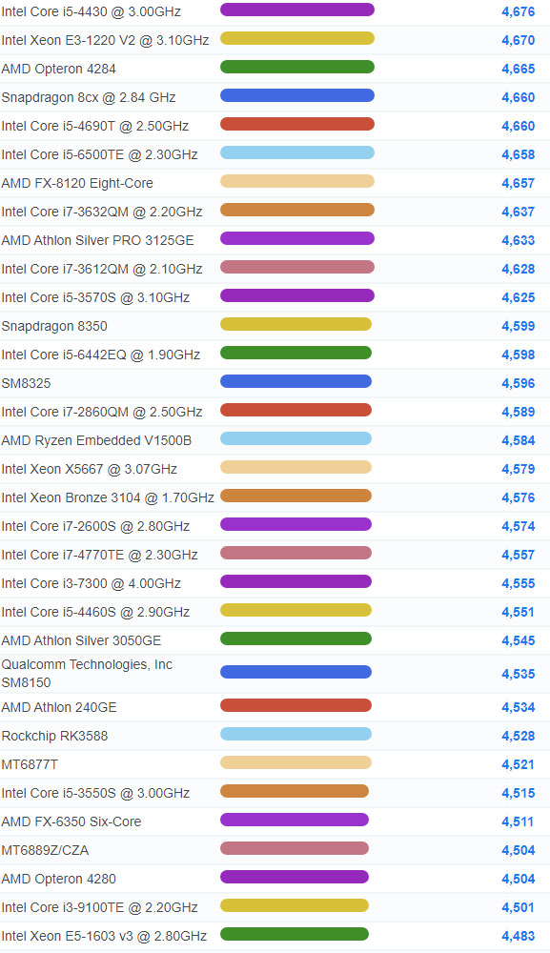Select Intel Core i7-2600S @ 2.80GHz
The image size is (550, 953).
[95, 526]
